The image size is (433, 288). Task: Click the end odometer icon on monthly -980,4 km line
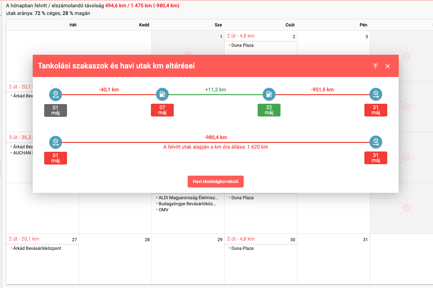(x=376, y=142)
